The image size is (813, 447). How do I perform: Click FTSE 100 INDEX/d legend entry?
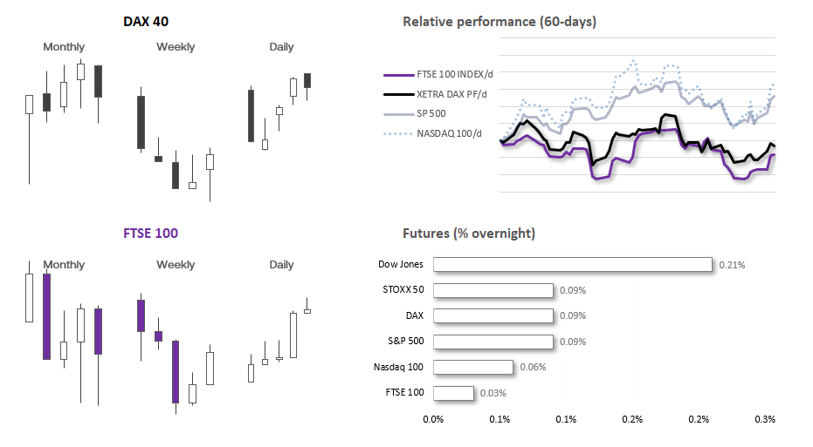point(438,75)
